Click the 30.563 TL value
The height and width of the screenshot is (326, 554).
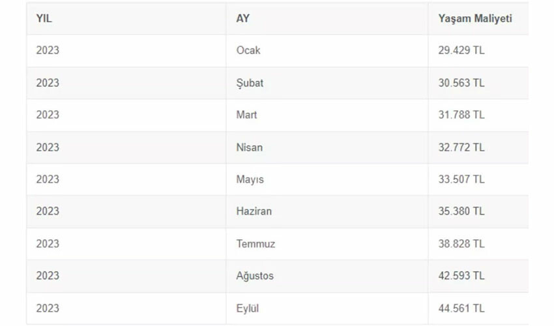461,83
